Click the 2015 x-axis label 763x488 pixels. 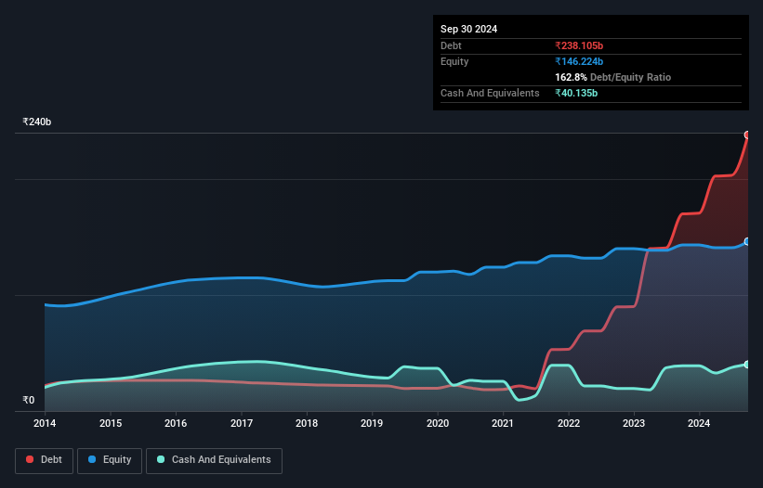tap(111, 423)
